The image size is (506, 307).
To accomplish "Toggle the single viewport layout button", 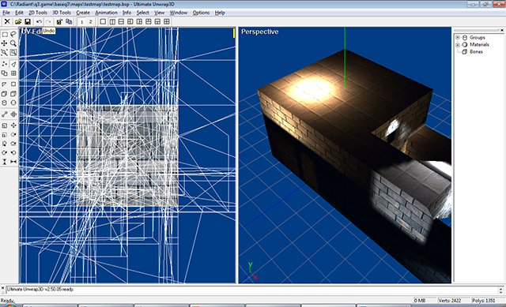I will [103, 21].
